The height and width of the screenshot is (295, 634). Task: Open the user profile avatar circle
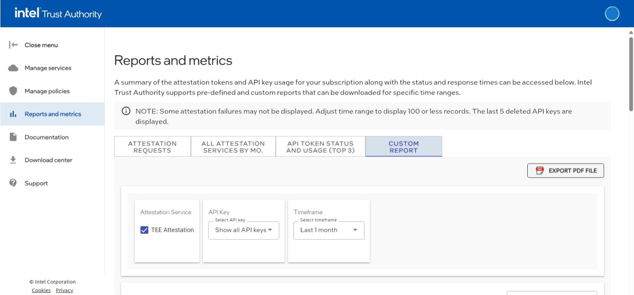612,14
